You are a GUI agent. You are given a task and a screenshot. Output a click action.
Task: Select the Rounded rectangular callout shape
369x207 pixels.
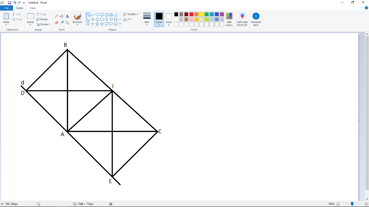(106, 24)
